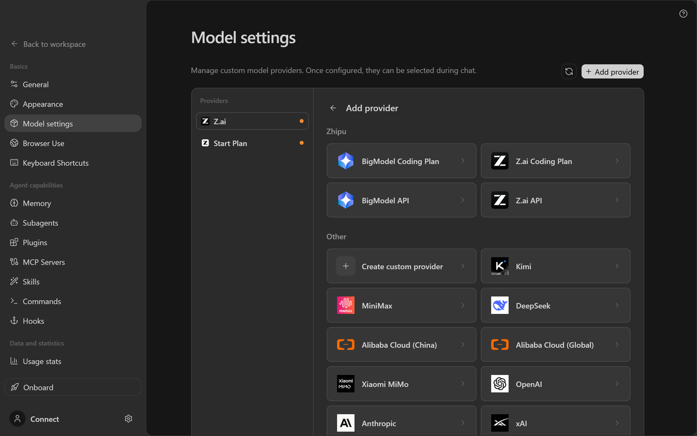Select Start Plan provider

click(252, 143)
